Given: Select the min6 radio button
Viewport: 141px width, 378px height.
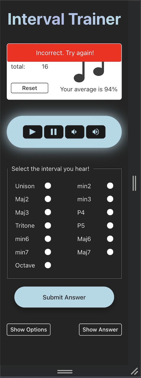Looking at the screenshot, I should (48, 239).
